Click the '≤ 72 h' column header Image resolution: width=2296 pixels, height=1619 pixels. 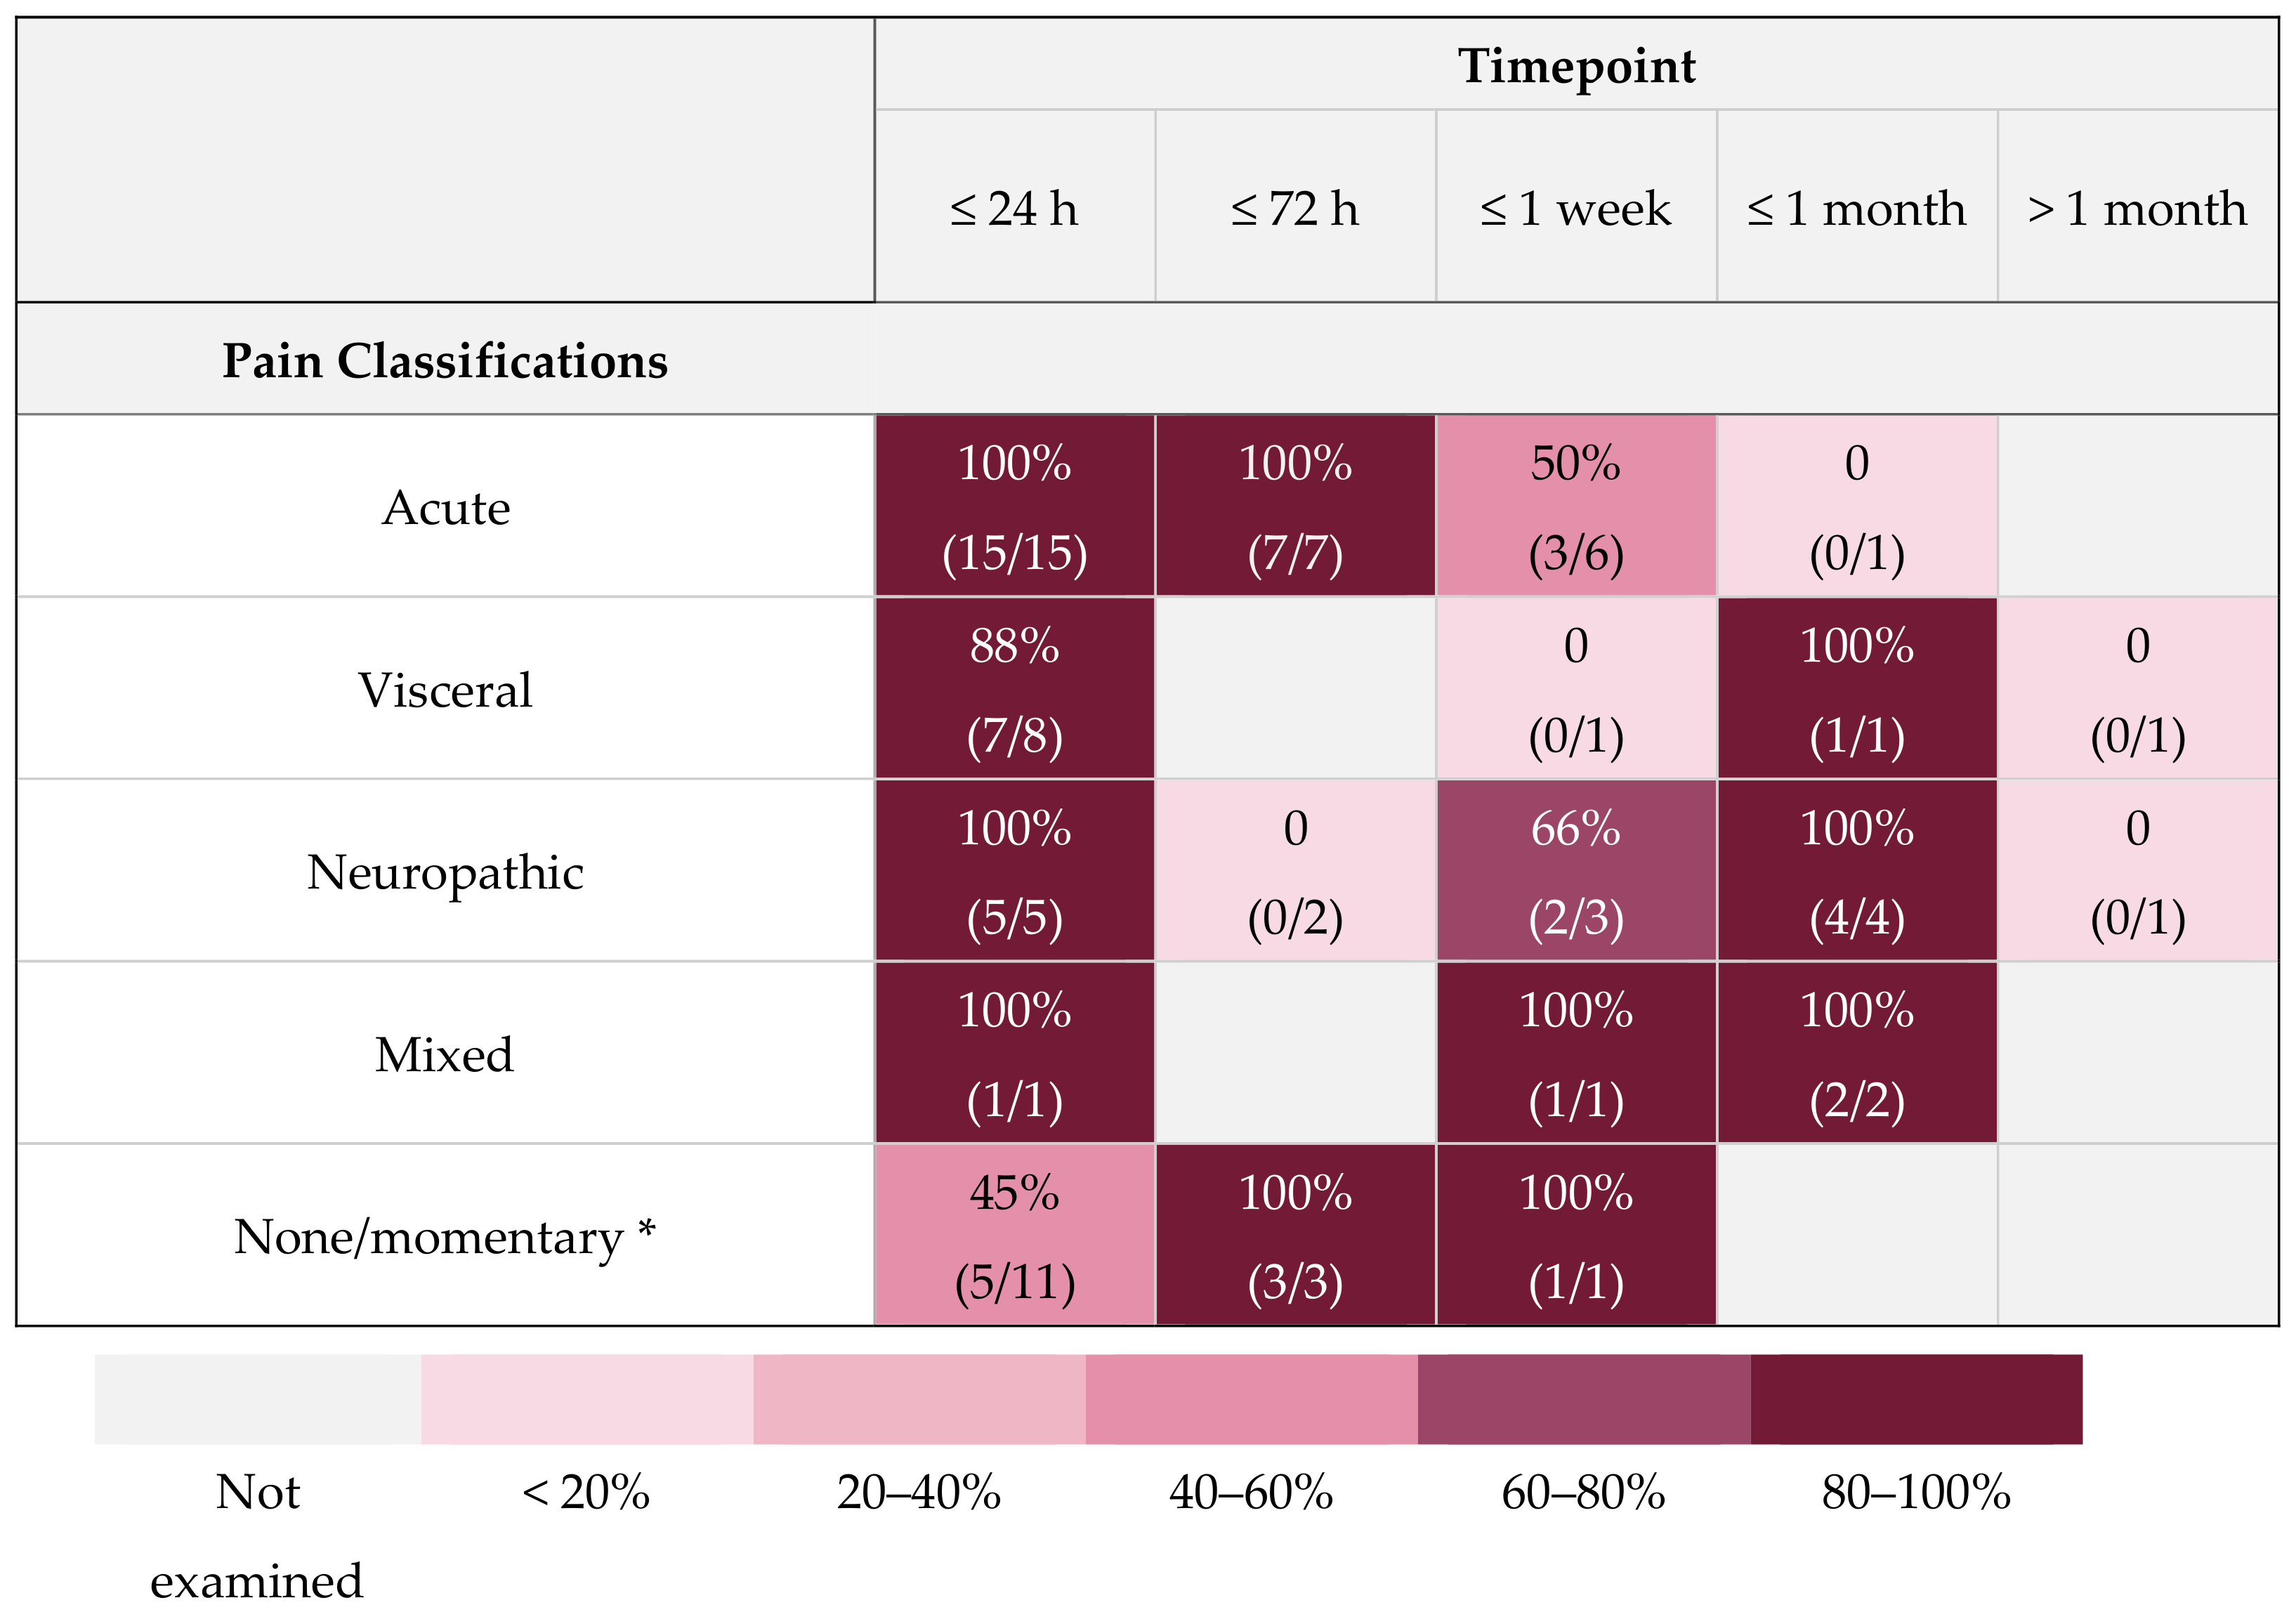[x=1295, y=209]
